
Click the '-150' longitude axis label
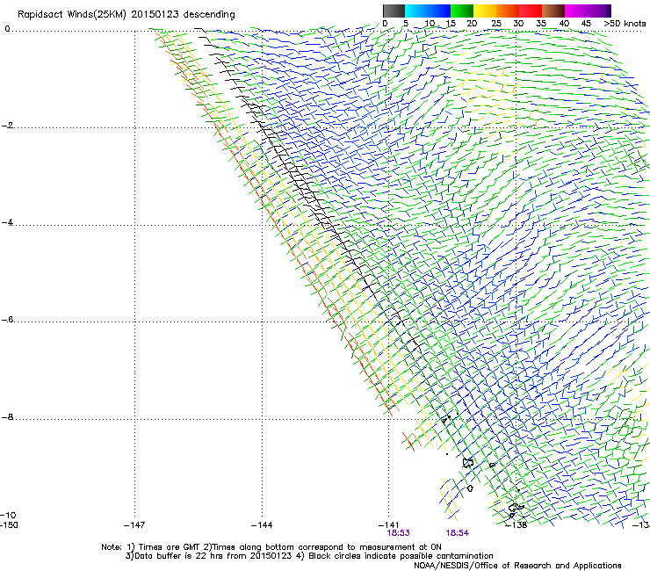point(9,525)
